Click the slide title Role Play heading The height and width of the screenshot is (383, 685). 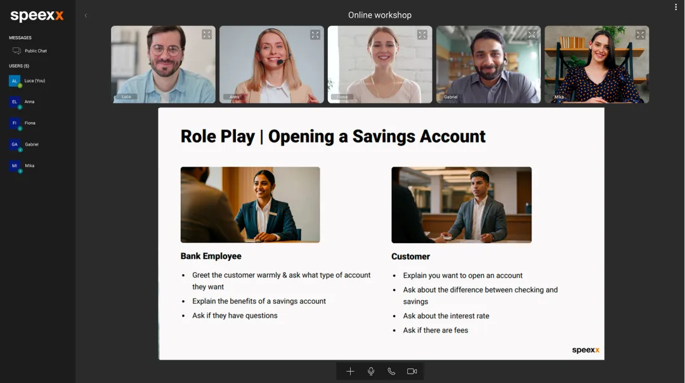pyautogui.click(x=333, y=136)
